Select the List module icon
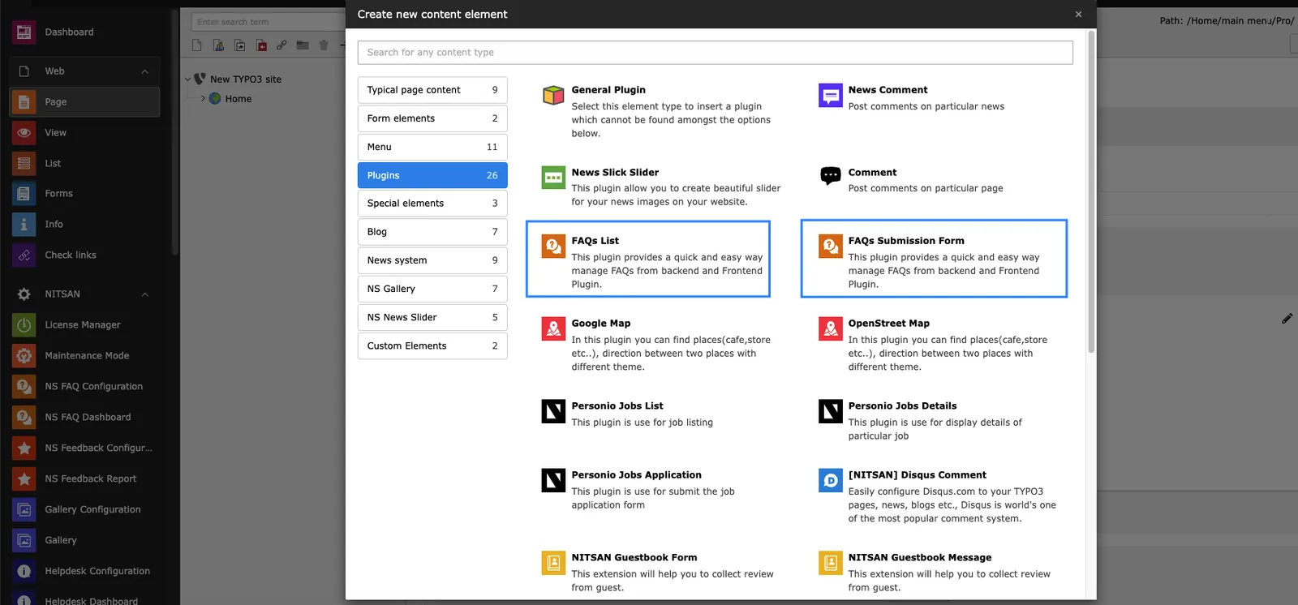The height and width of the screenshot is (605, 1298). pos(24,164)
